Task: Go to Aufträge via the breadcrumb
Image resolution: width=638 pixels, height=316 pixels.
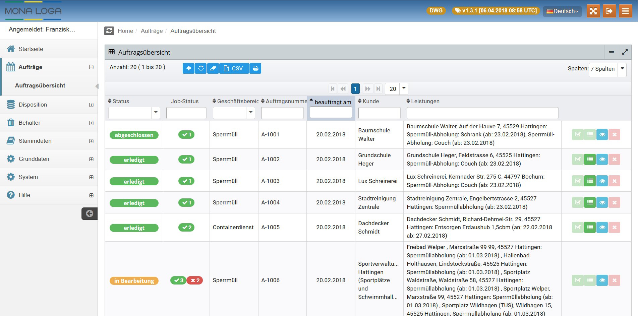Action: point(152,31)
